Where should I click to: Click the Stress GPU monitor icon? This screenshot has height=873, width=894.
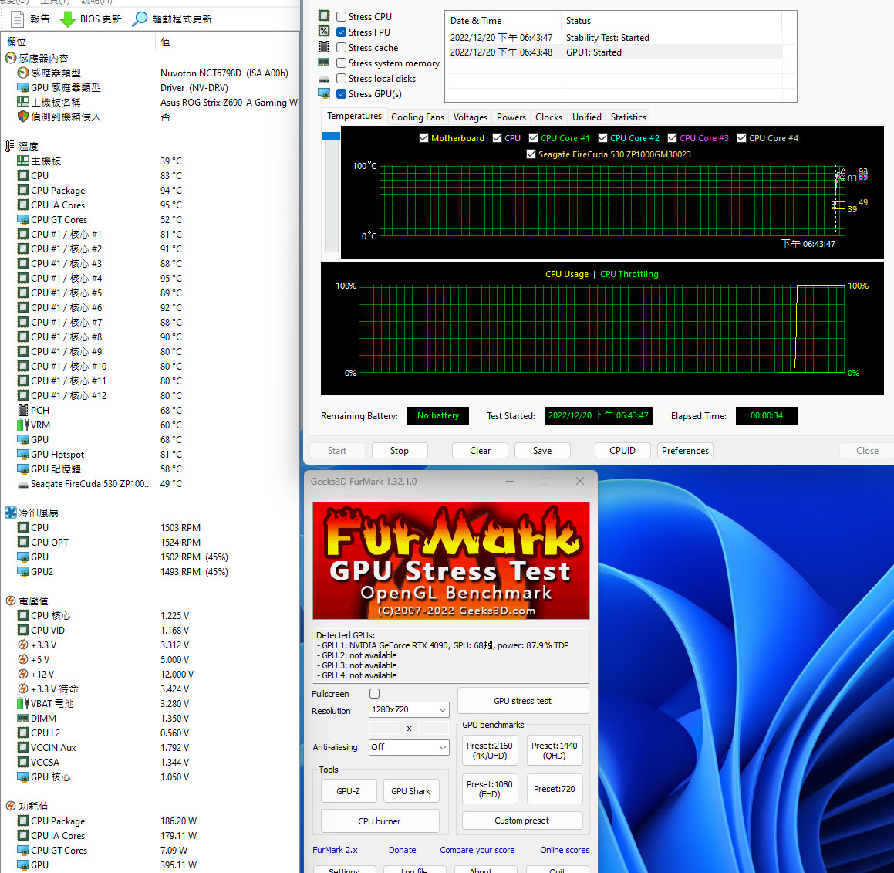coord(324,93)
